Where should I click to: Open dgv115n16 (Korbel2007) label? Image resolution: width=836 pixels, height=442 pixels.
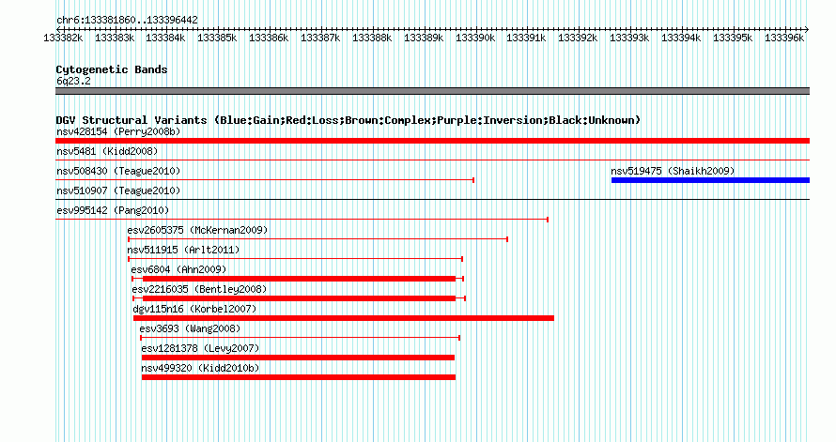coord(194,309)
